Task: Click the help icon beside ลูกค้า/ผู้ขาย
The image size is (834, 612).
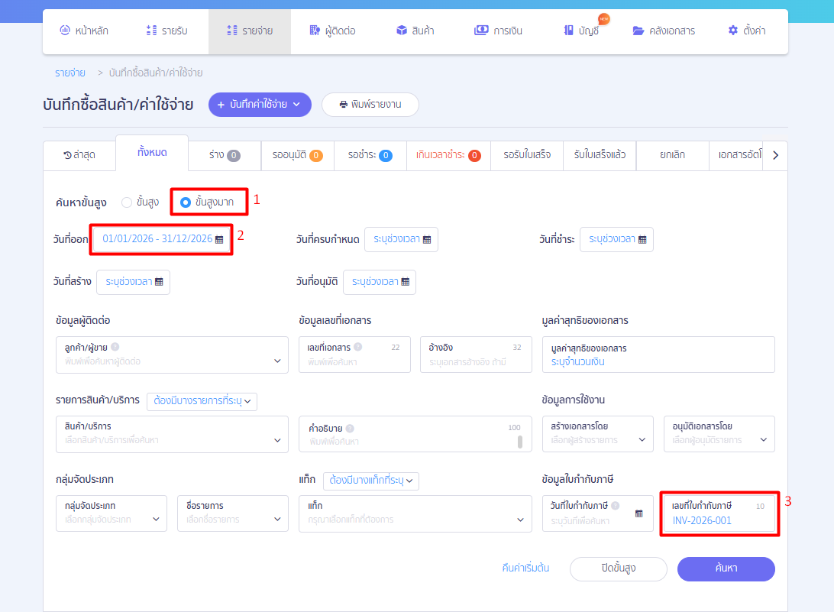Action: tap(115, 347)
